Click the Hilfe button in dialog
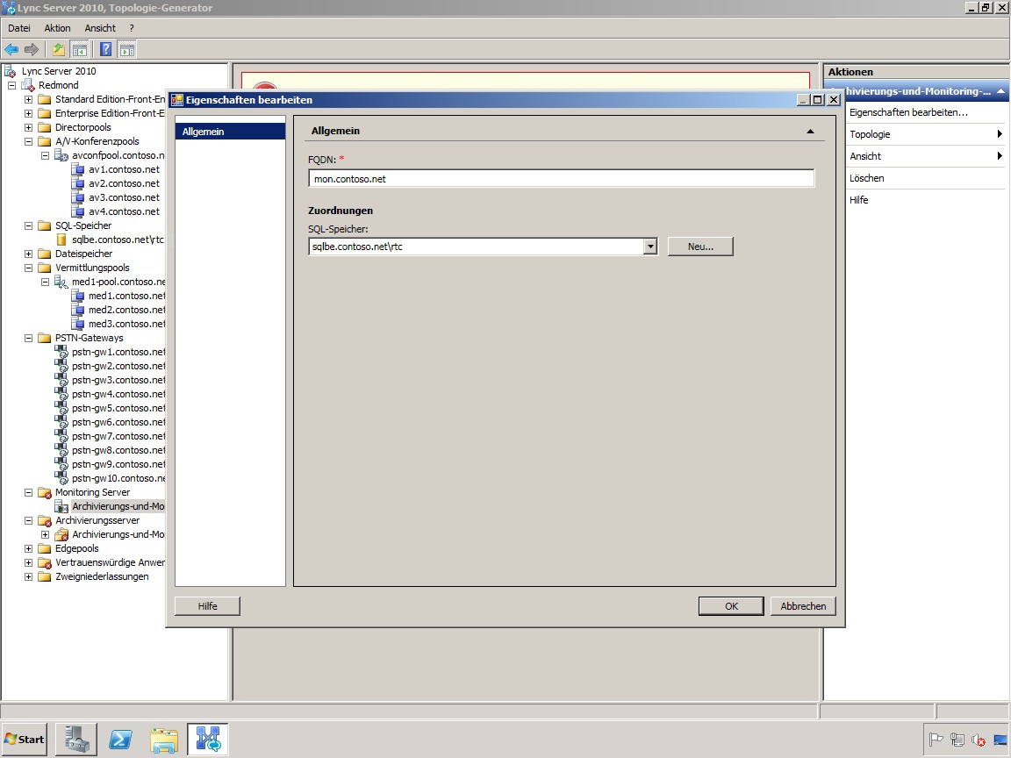Image resolution: width=1011 pixels, height=758 pixels. pyautogui.click(x=208, y=606)
